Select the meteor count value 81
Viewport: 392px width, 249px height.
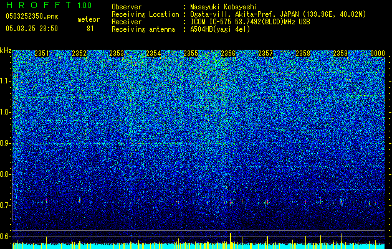tap(90, 29)
